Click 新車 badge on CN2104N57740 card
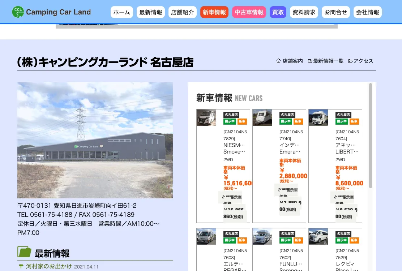The width and height of the screenshot is (402, 271). click(298, 121)
